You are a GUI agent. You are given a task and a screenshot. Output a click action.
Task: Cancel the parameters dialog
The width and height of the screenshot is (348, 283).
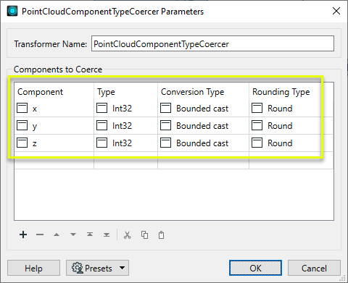pyautogui.click(x=314, y=268)
